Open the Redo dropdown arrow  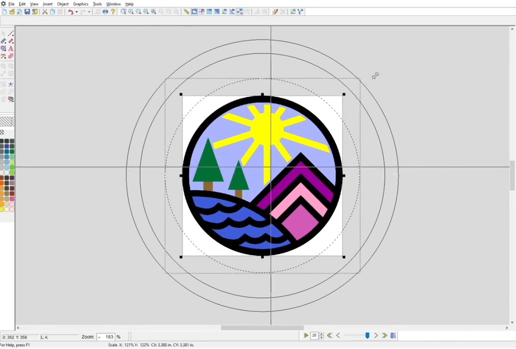coord(89,12)
